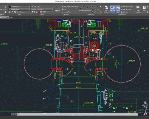
Task: Select the 470.15 elevation label
Action: tap(4, 44)
